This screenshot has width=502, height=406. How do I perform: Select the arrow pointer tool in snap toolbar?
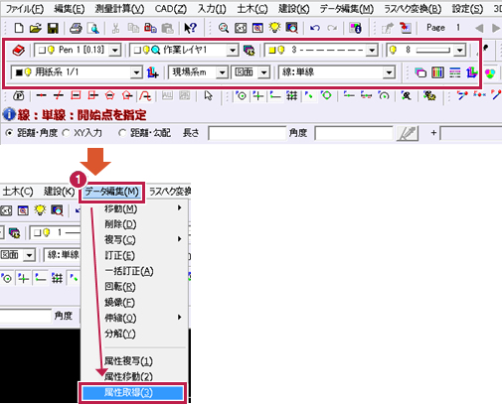(208, 96)
